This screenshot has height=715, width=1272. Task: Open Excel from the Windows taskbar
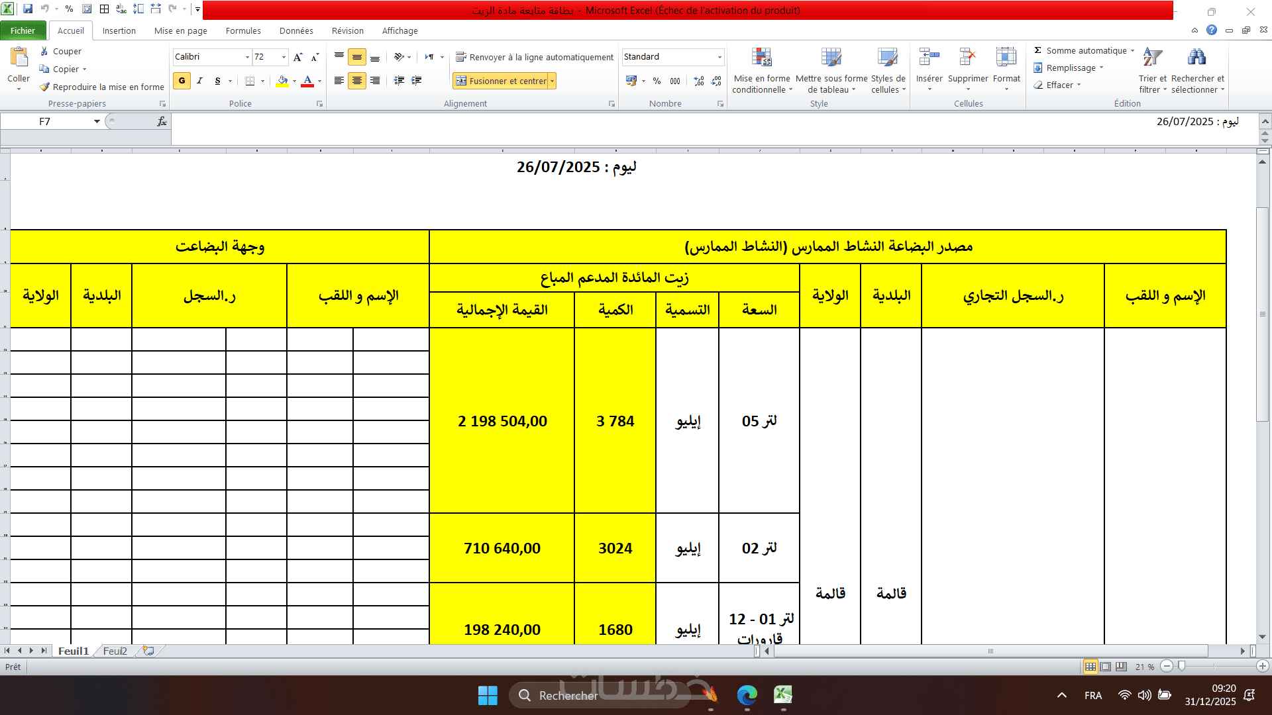[783, 695]
